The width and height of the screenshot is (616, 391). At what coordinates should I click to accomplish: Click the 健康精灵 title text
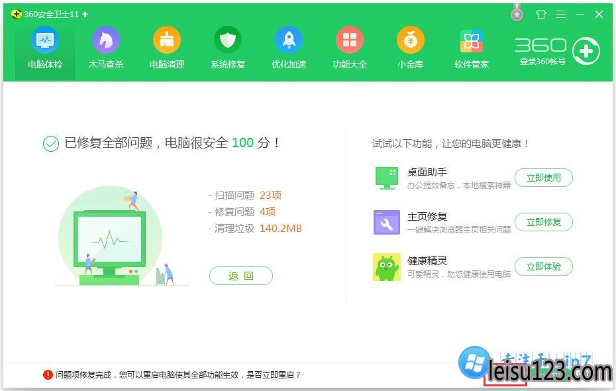[x=427, y=261]
